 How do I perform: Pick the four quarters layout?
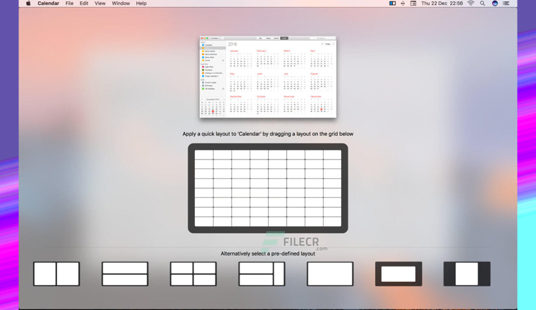(x=193, y=273)
